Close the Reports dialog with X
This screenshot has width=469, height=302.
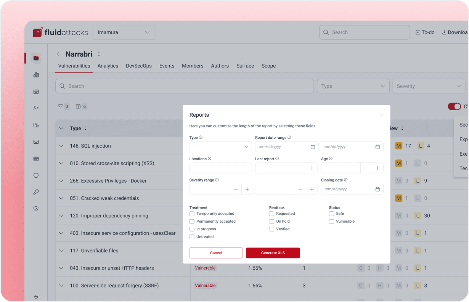pyautogui.click(x=381, y=115)
